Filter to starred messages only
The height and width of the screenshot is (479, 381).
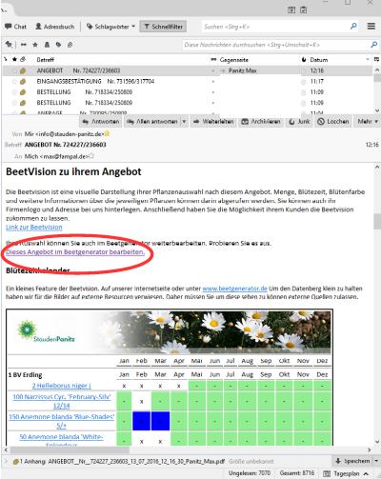35,45
